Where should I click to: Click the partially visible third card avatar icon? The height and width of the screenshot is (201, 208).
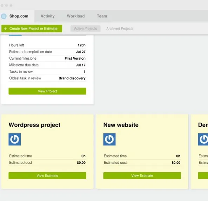coord(203,139)
